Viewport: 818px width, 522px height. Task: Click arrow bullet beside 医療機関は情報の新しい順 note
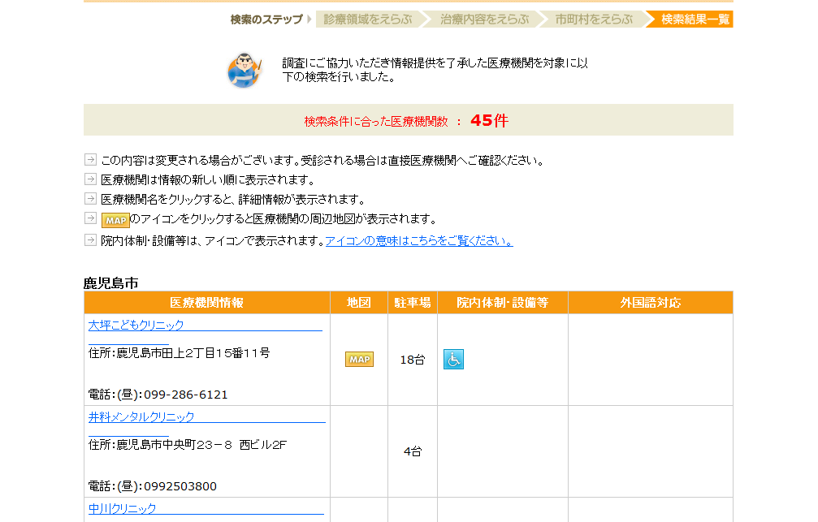[90, 179]
